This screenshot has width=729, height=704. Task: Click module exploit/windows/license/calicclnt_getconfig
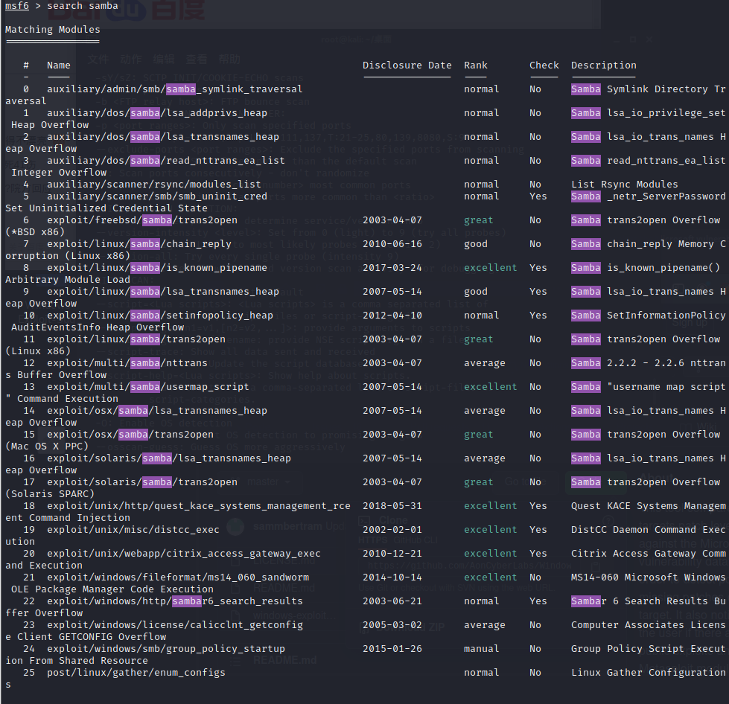click(x=175, y=625)
